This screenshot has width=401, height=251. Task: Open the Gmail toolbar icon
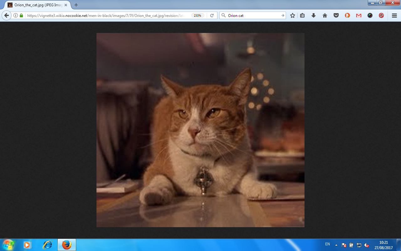click(359, 15)
